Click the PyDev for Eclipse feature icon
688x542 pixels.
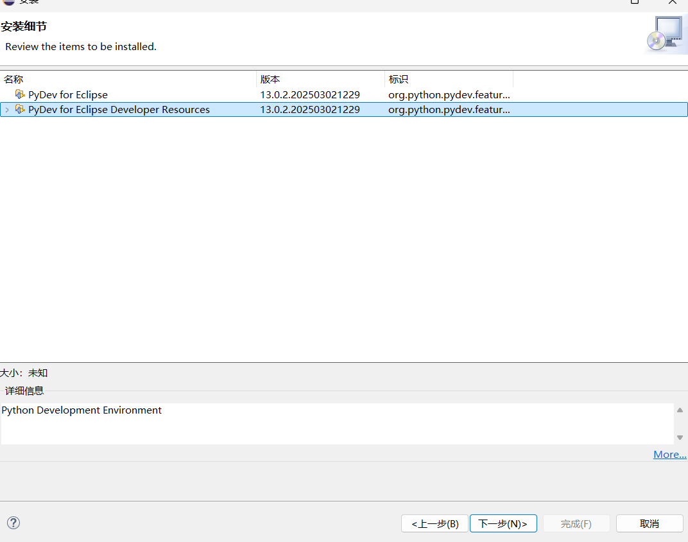pos(20,94)
